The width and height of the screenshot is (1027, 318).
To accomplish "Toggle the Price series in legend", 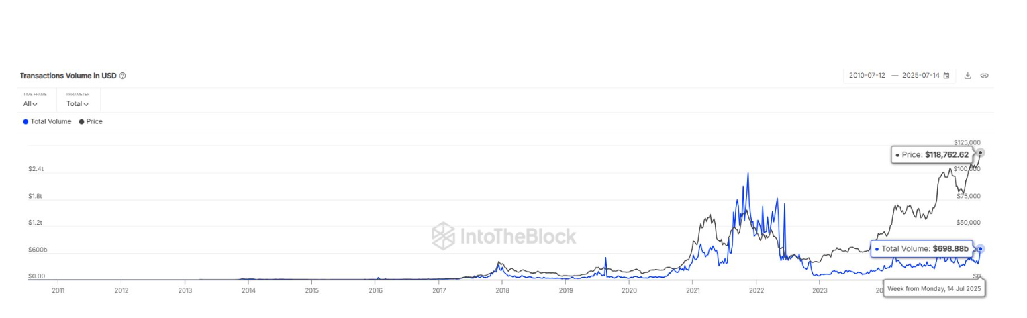I will click(91, 121).
